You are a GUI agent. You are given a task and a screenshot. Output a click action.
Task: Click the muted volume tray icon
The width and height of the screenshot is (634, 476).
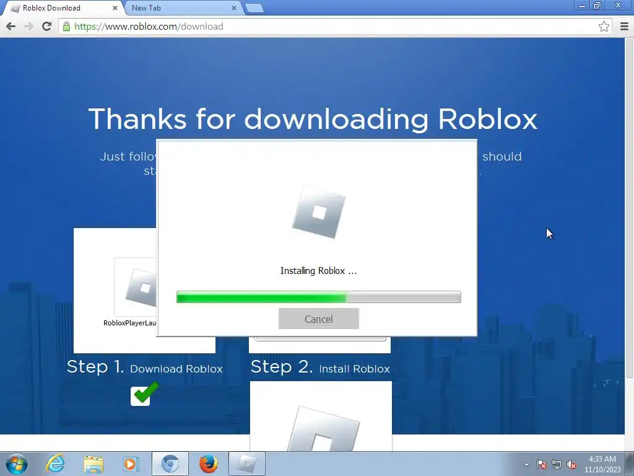571,464
